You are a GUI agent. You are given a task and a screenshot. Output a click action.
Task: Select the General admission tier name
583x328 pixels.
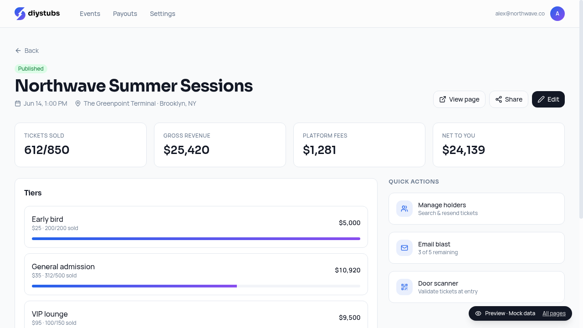point(63,266)
